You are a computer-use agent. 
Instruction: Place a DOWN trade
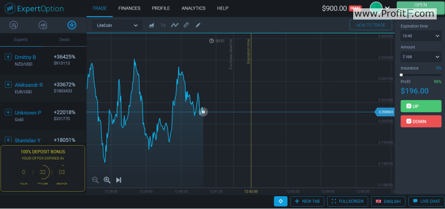coord(421,121)
